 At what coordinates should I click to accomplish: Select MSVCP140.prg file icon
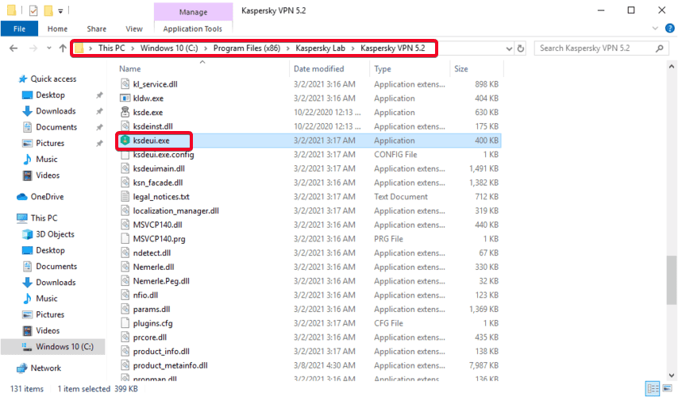[x=125, y=239]
